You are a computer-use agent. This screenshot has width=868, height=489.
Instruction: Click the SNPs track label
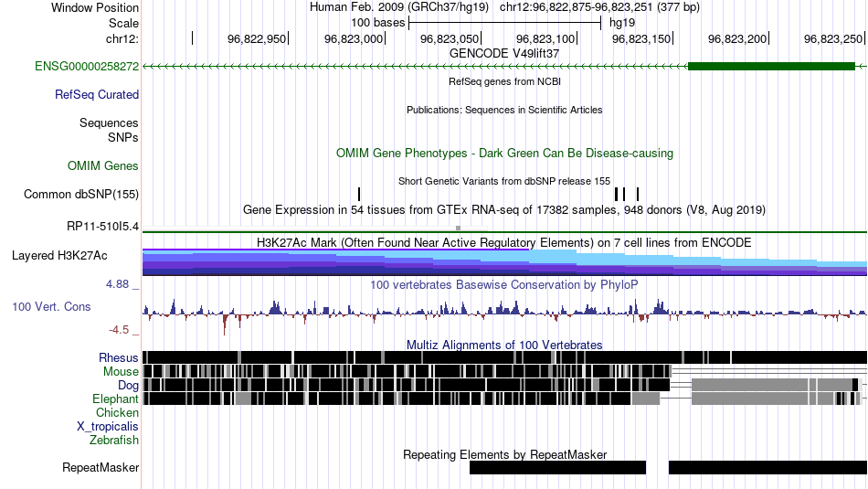click(123, 137)
